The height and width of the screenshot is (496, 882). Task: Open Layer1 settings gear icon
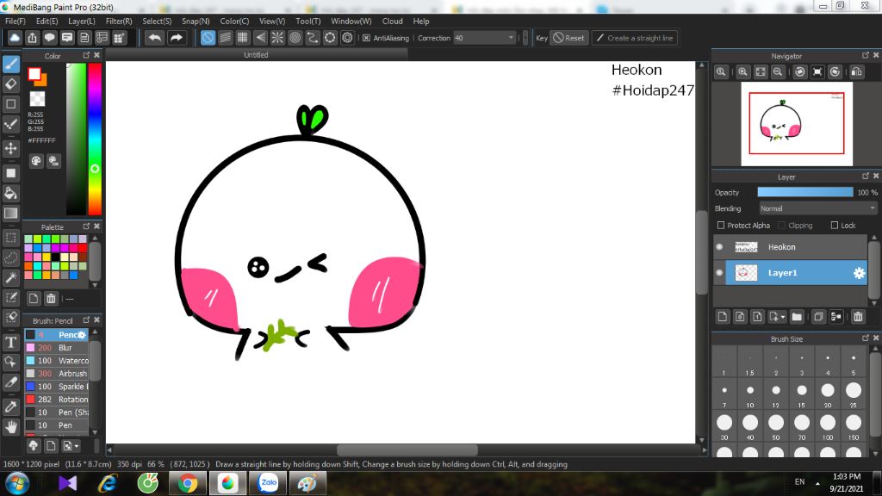click(859, 273)
